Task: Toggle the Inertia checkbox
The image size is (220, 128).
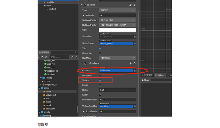Action: point(100,85)
